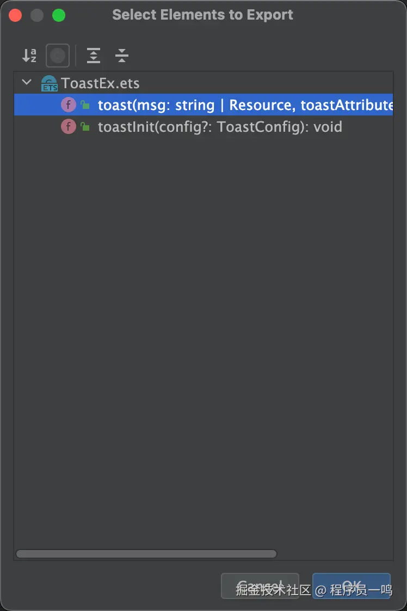Viewport: 407px width, 611px height.
Task: Click the Select Elements to Export title
Action: (x=202, y=15)
